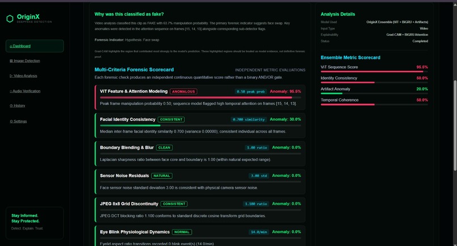
Task: Click ViT Sequence Score bar in scorecard
Action: 374,71
